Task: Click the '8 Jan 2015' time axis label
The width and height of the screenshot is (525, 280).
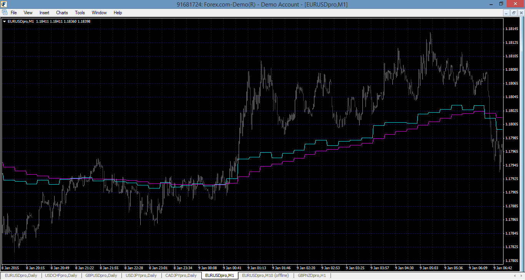Action: 10,268
